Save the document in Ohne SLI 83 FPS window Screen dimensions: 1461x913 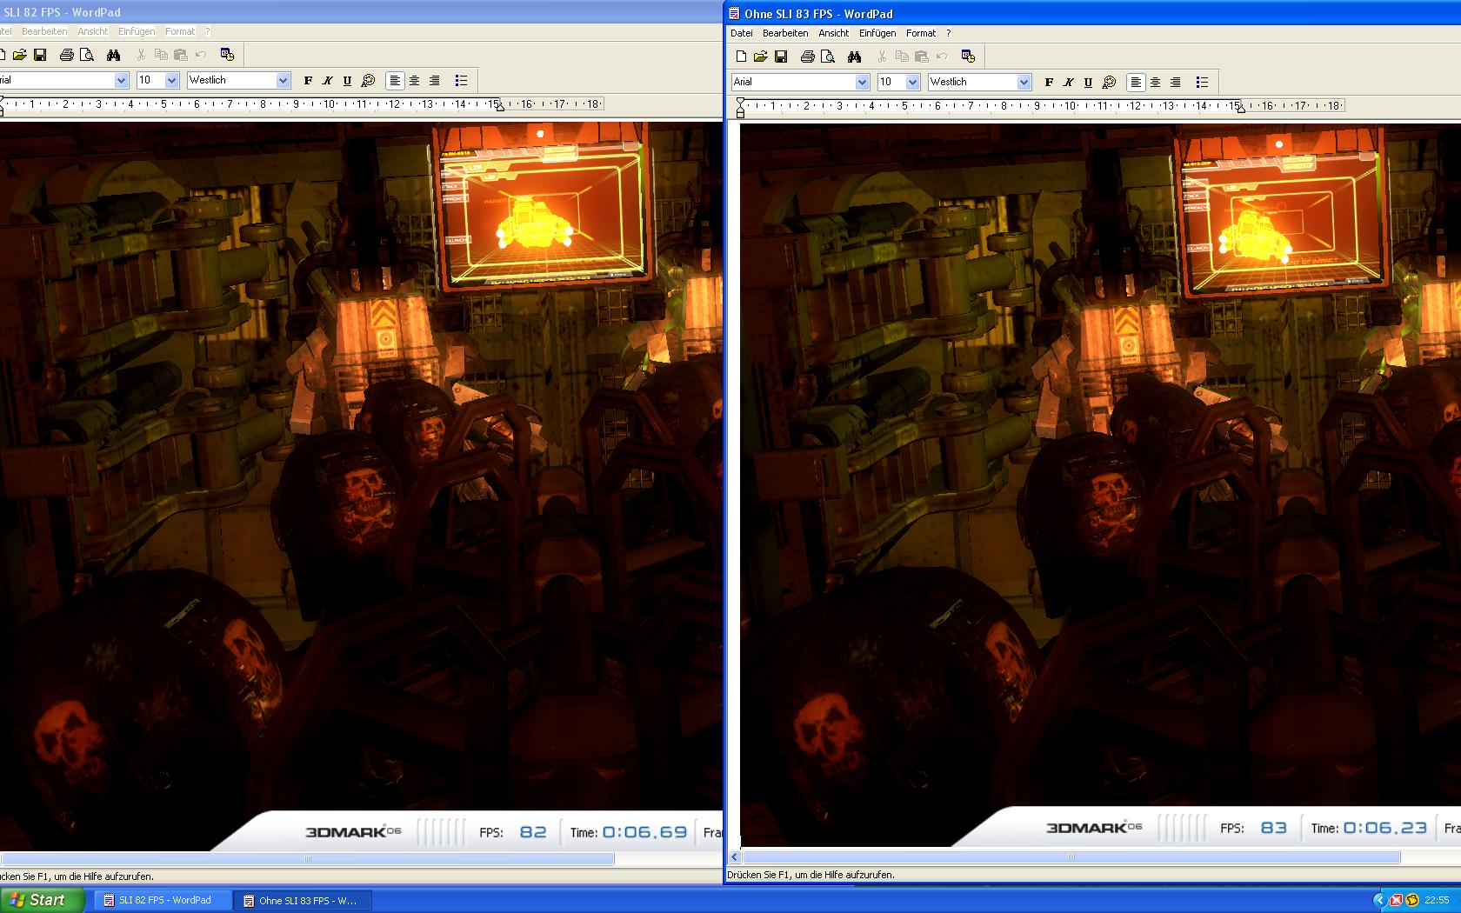(781, 57)
